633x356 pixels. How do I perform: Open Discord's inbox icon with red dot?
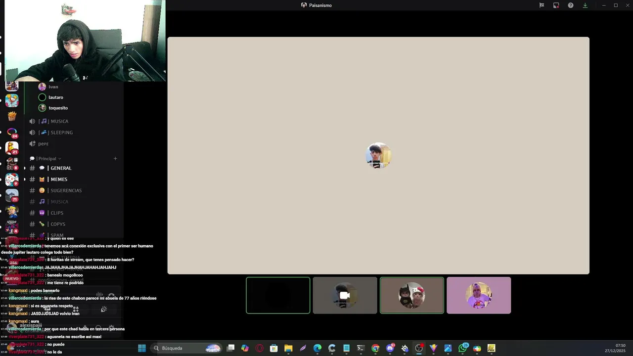[x=556, y=5]
